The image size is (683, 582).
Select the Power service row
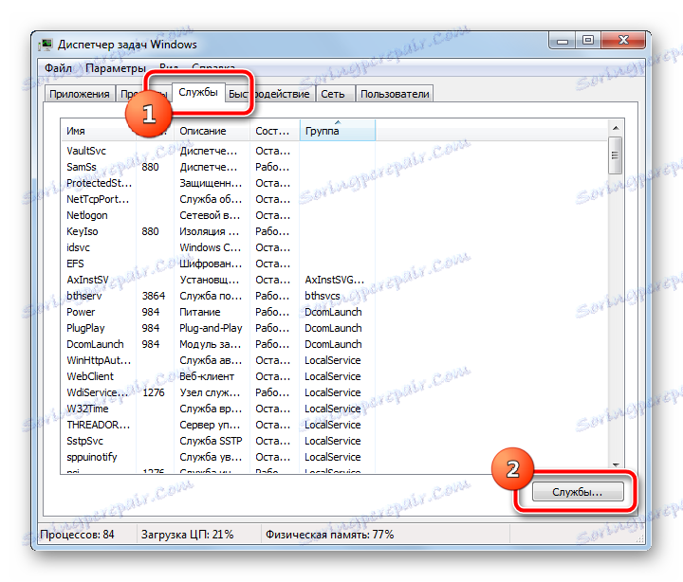[217, 312]
